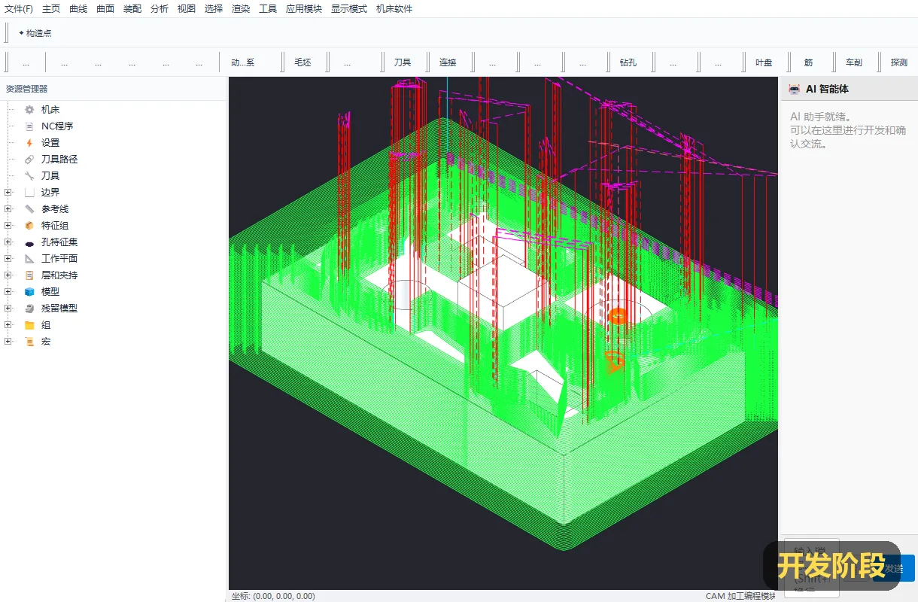Click the lightning icon beside 设置
918x602 pixels.
tap(29, 143)
